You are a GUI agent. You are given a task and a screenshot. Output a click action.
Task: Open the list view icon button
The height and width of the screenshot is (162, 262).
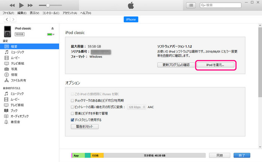(x=191, y=5)
